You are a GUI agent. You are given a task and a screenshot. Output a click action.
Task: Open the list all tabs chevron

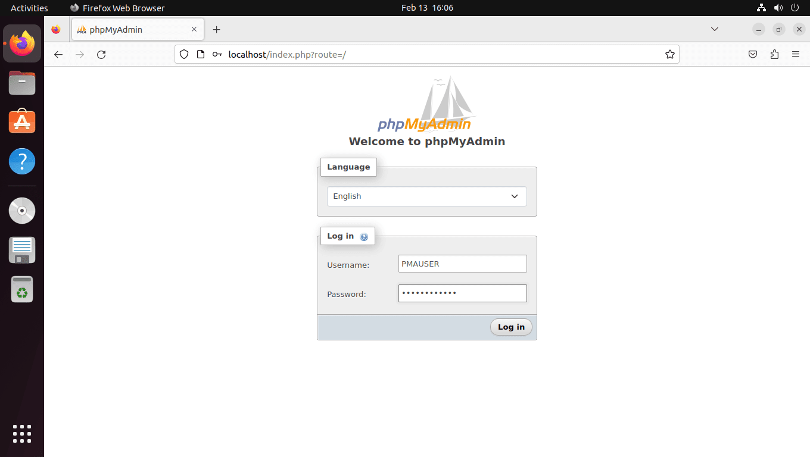[714, 29]
